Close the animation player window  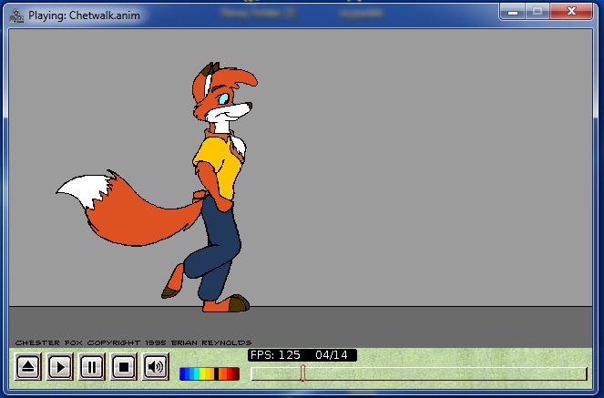coord(571,12)
